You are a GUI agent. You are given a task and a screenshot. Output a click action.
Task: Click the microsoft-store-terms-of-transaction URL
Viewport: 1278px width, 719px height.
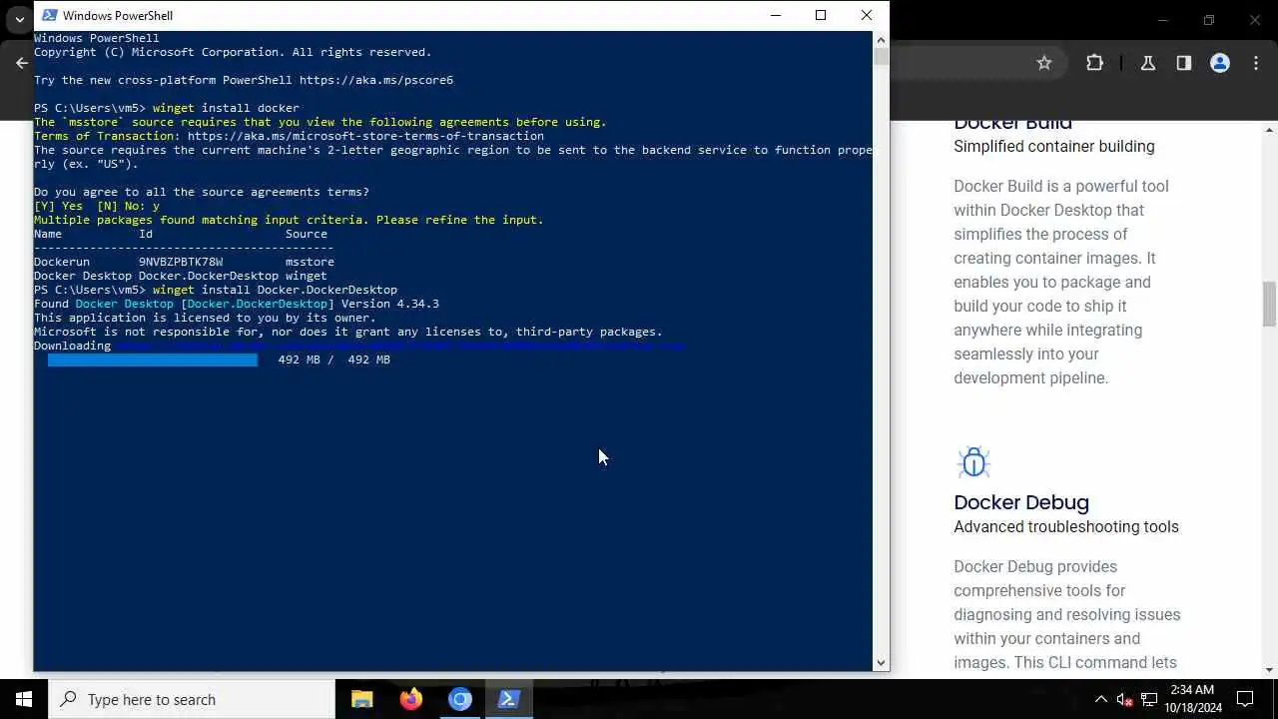click(365, 136)
